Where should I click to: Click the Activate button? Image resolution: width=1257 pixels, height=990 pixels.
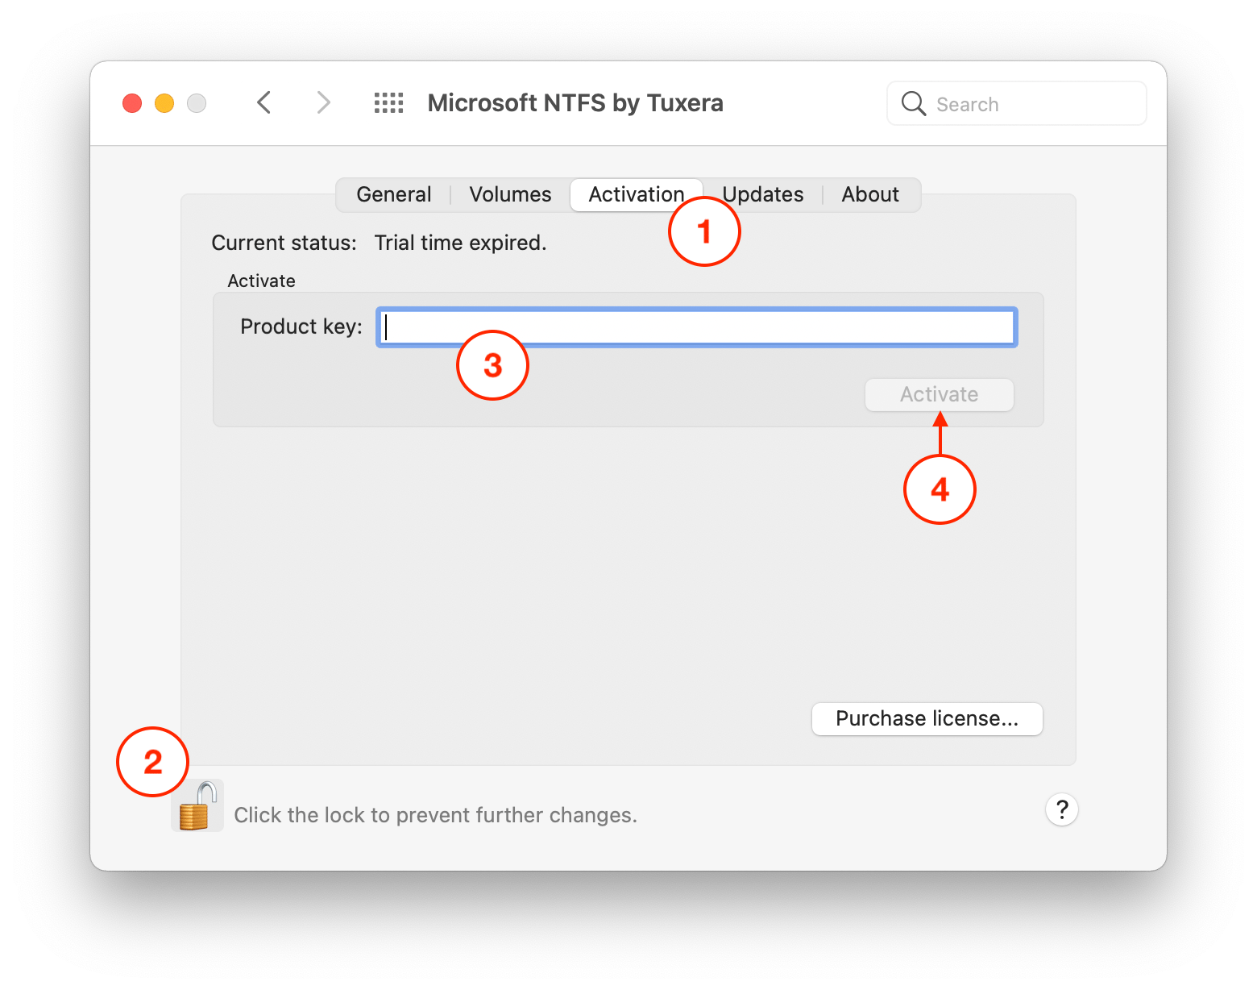point(939,395)
